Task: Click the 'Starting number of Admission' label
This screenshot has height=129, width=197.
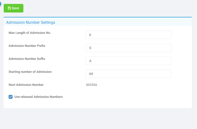Action: click(30, 72)
